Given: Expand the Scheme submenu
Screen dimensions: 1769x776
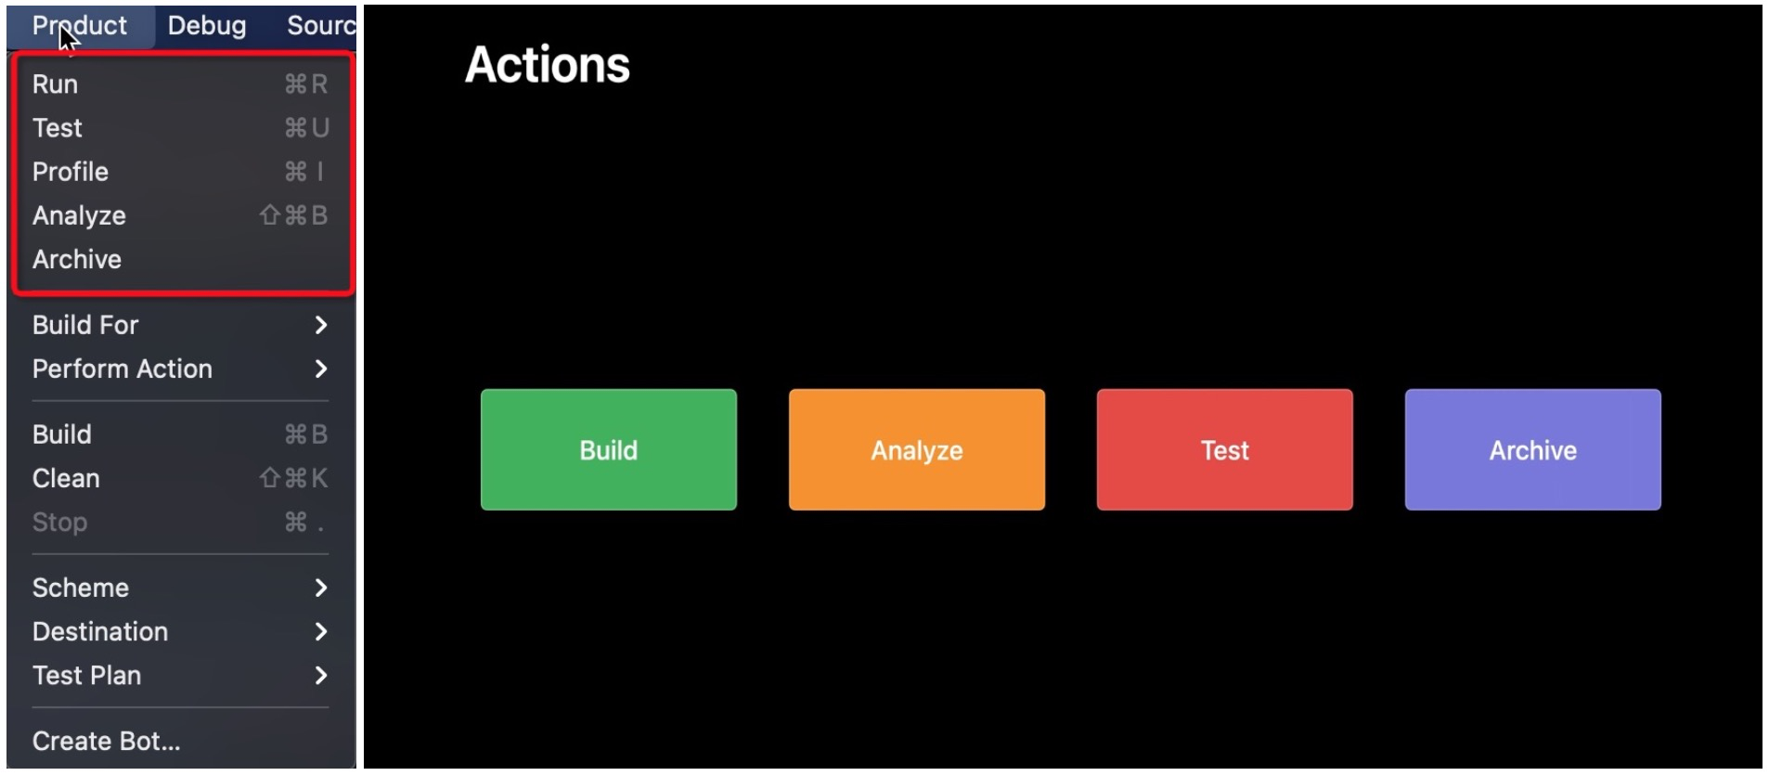Looking at the screenshot, I should click(181, 588).
